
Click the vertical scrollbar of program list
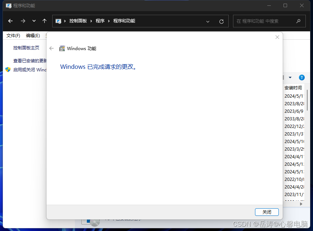[307, 100]
